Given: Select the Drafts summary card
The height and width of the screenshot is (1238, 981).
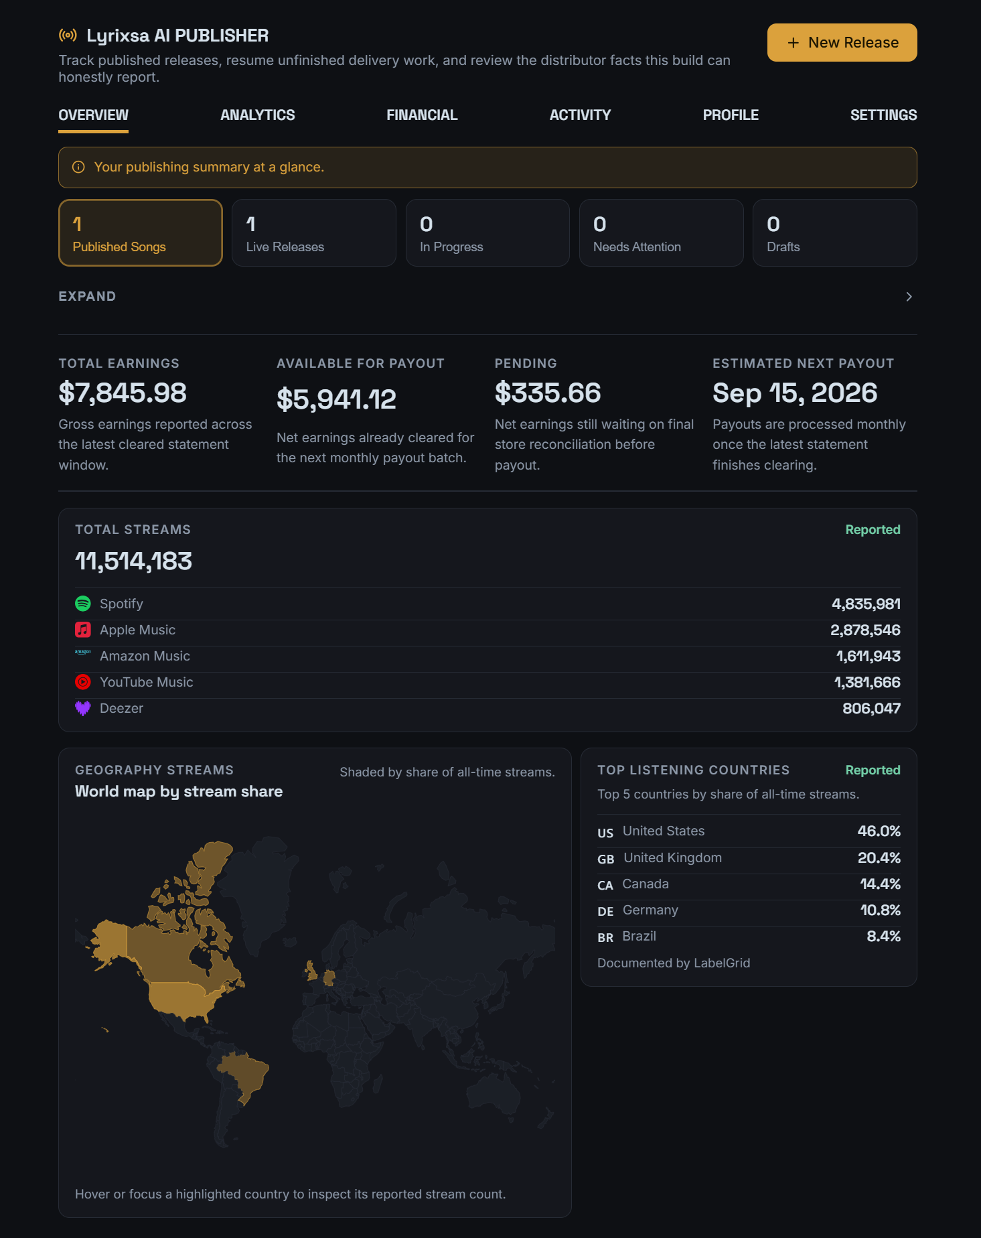Looking at the screenshot, I should [835, 233].
